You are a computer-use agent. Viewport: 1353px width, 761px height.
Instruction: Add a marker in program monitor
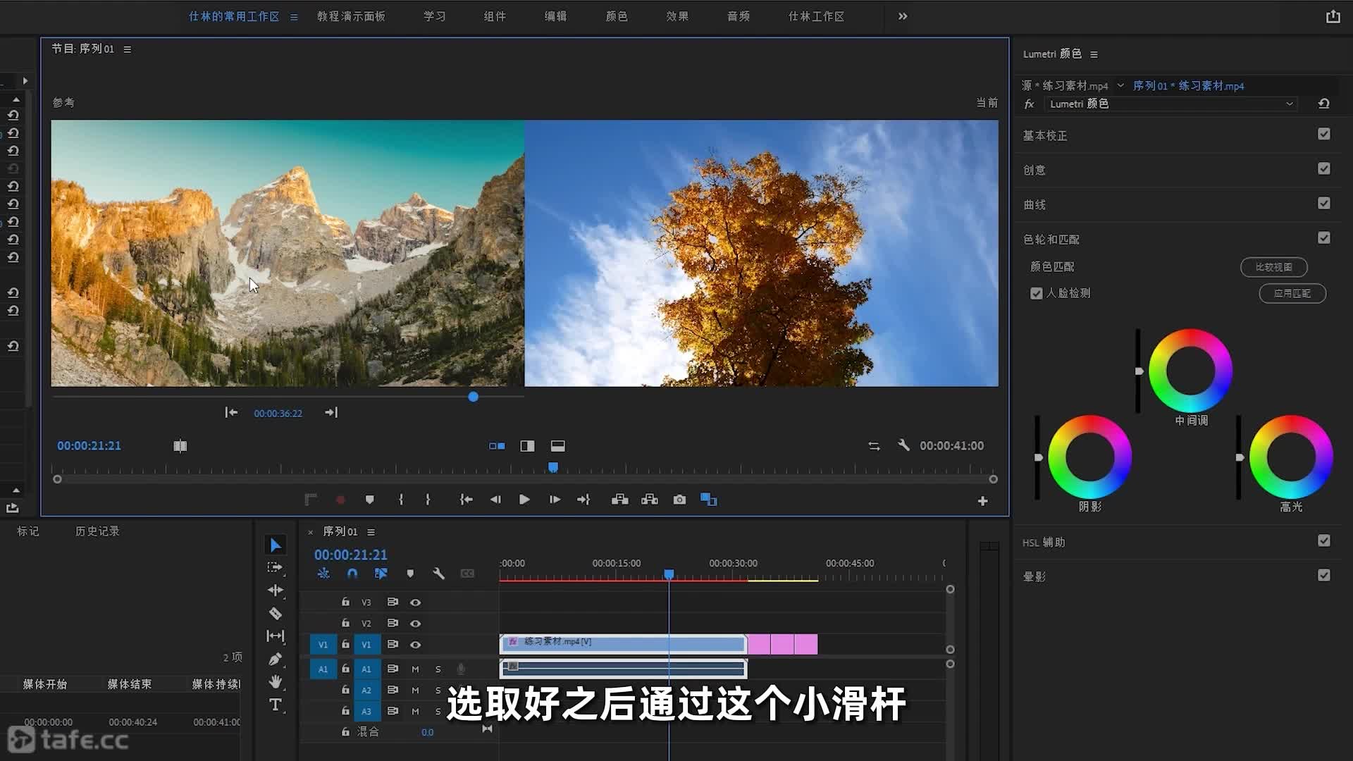pos(369,500)
